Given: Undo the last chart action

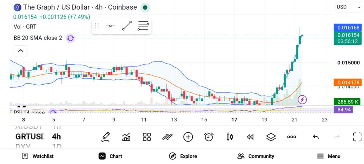Looking at the screenshot, I should pyautogui.click(x=316, y=137).
